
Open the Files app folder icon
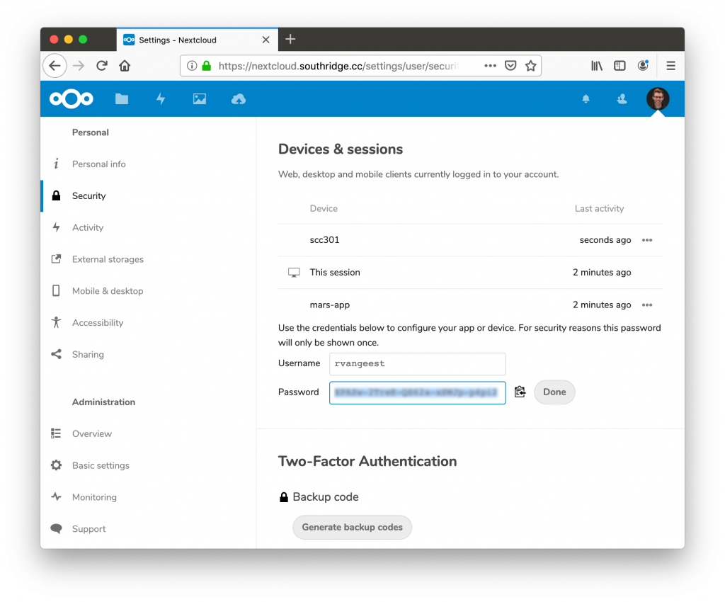click(122, 99)
